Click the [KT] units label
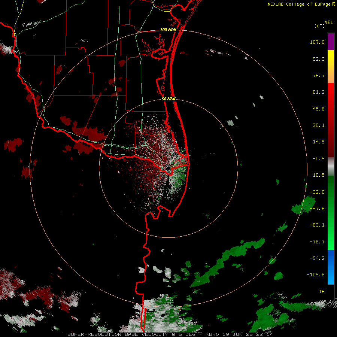Viewport: 337px width, 337px height. [319, 26]
